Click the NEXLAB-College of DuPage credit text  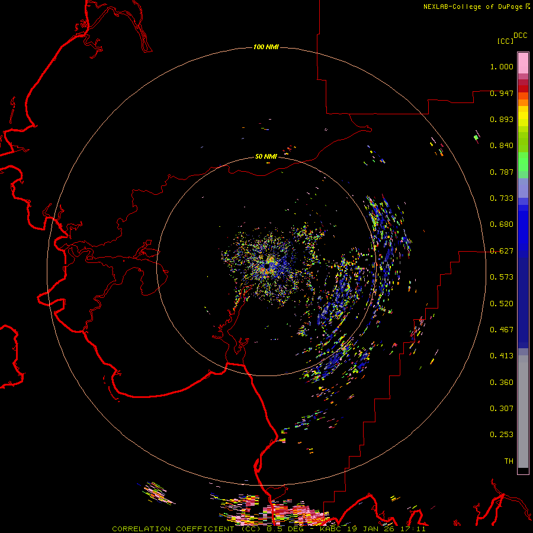473,7
